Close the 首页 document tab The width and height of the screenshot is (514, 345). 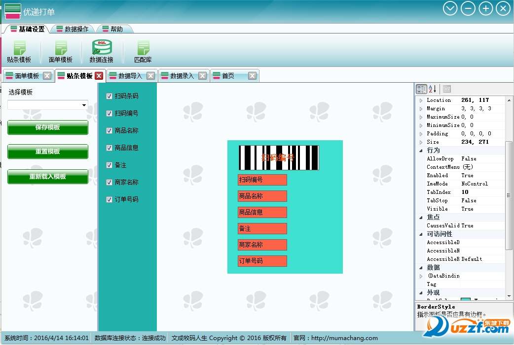pos(252,76)
